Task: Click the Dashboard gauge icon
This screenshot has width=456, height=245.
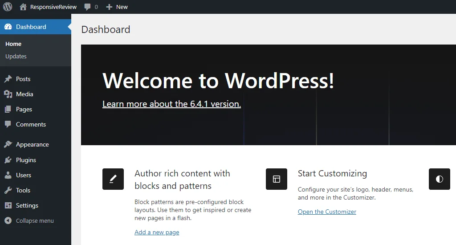Action: coord(8,27)
